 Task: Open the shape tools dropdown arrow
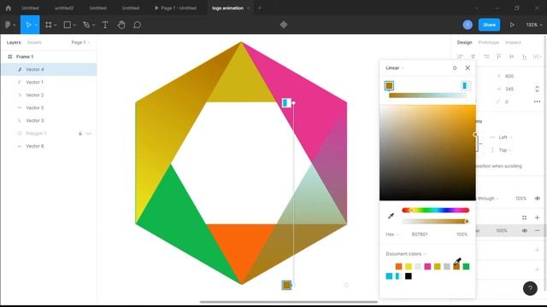tap(74, 25)
